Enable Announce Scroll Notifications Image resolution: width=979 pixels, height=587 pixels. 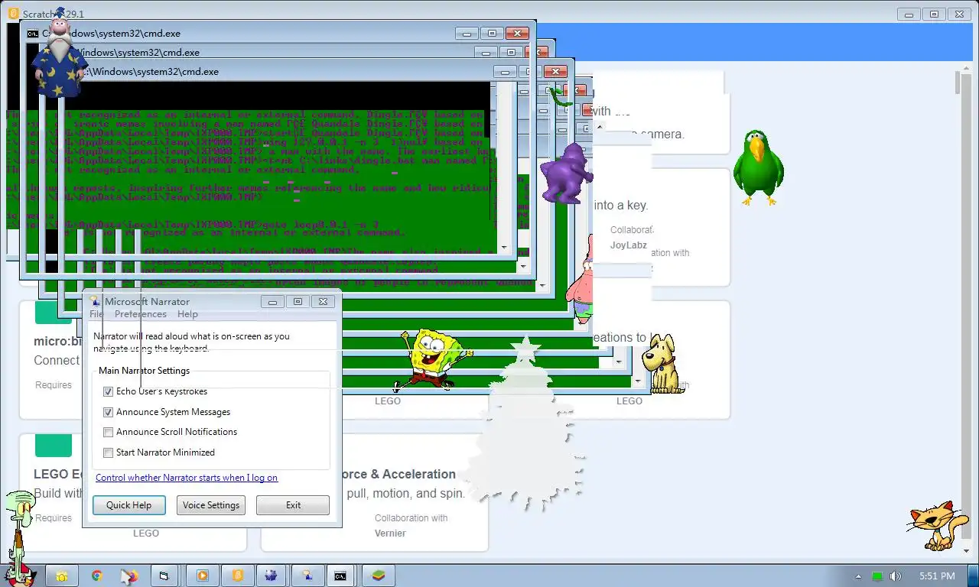[x=108, y=432]
